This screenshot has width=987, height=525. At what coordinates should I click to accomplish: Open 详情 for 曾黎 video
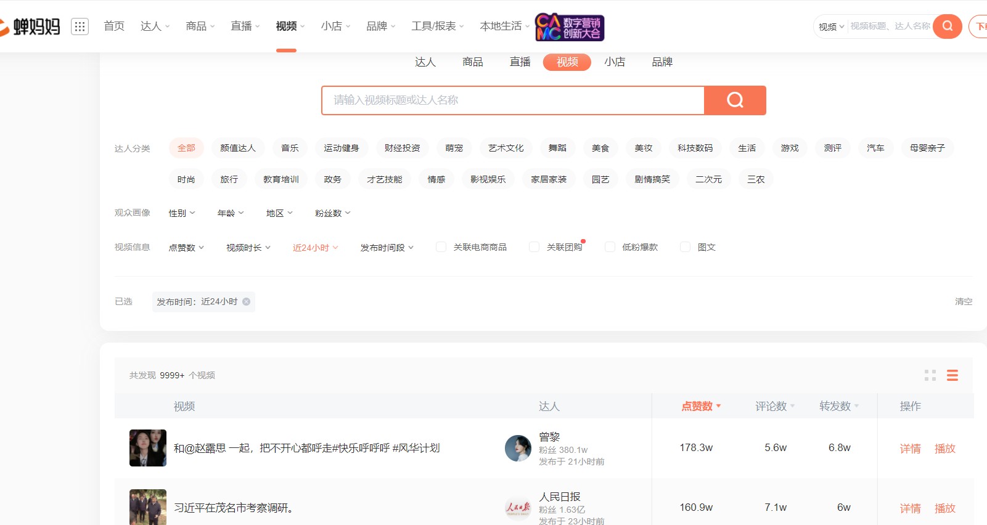[910, 449]
